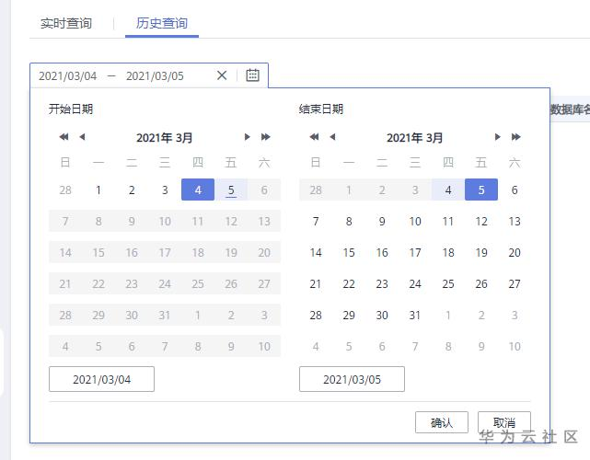Open the 历史查询 tab

162,23
